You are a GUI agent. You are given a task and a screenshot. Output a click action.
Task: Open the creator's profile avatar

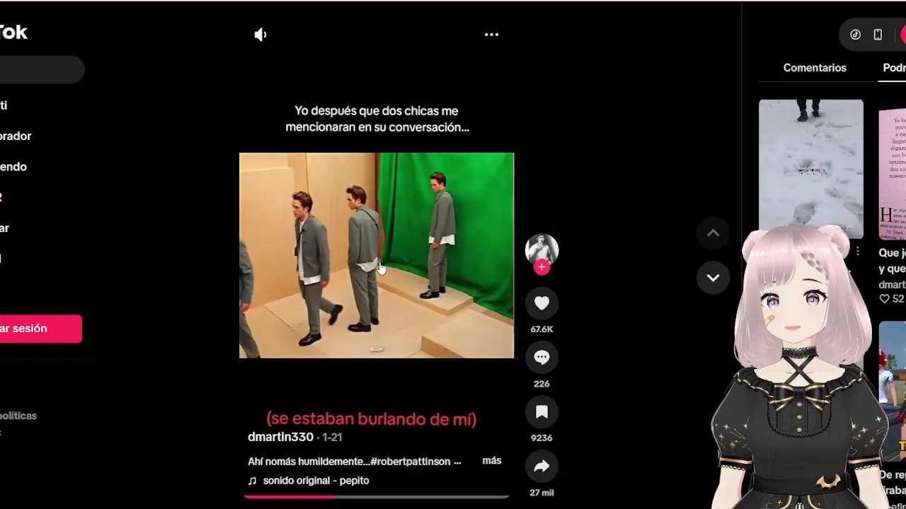tap(541, 250)
